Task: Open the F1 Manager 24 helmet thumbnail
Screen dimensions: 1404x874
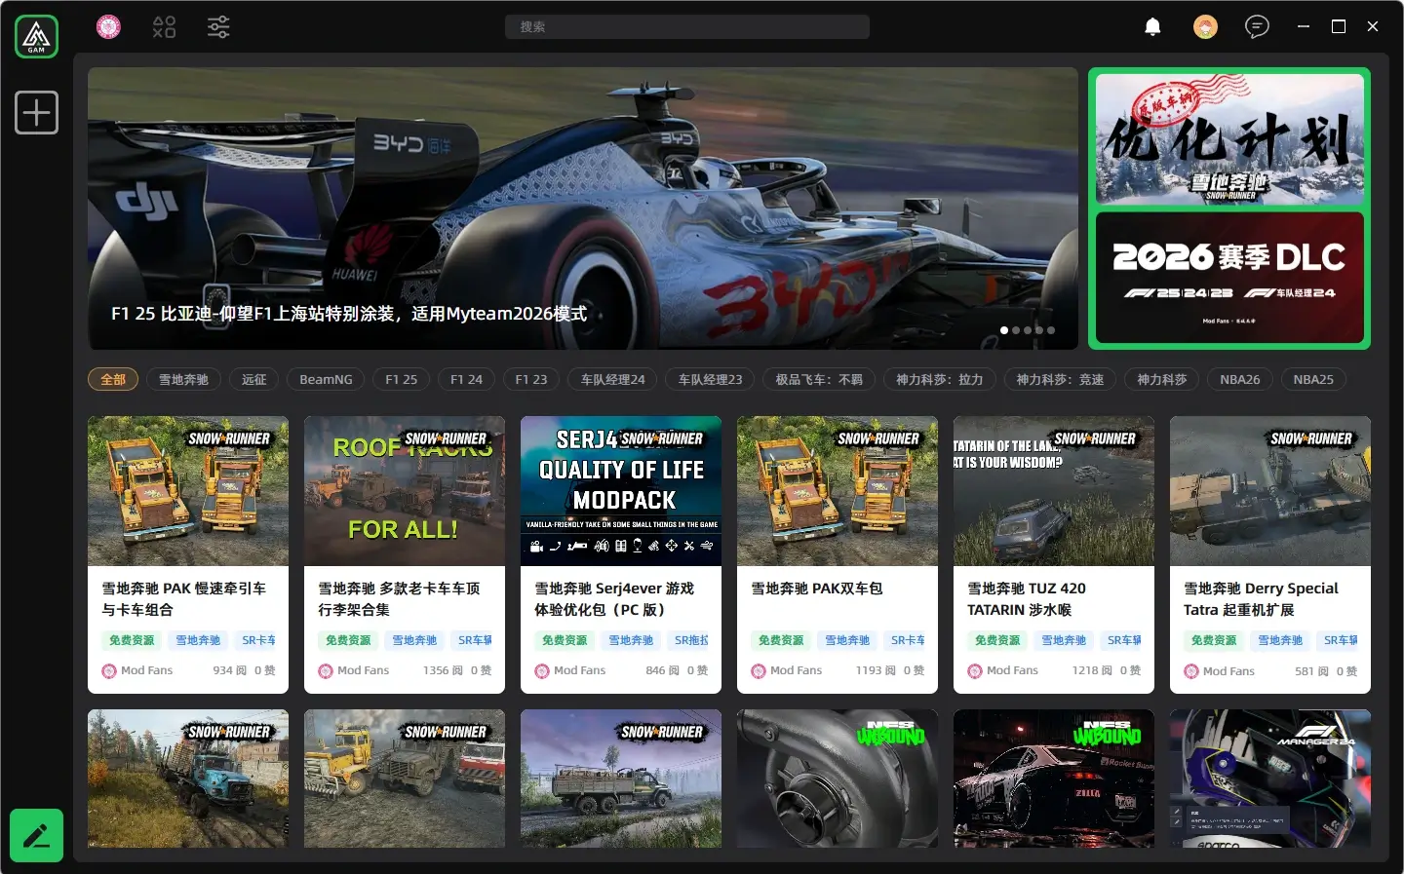Action: (x=1270, y=779)
